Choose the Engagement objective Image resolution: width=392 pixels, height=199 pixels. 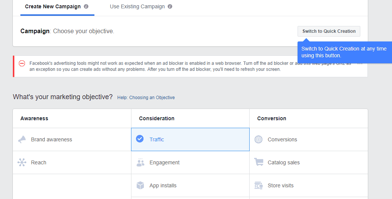[x=190, y=162]
